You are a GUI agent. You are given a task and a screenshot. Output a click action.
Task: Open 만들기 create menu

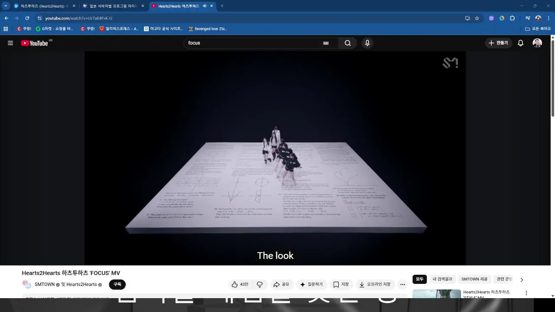[498, 43]
